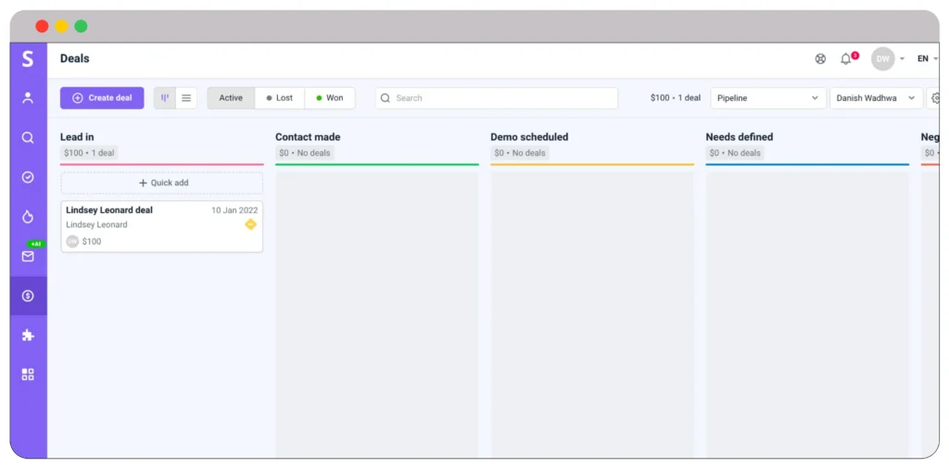
Task: Open the Lindsey Leonard deal card title
Action: pyautogui.click(x=109, y=210)
